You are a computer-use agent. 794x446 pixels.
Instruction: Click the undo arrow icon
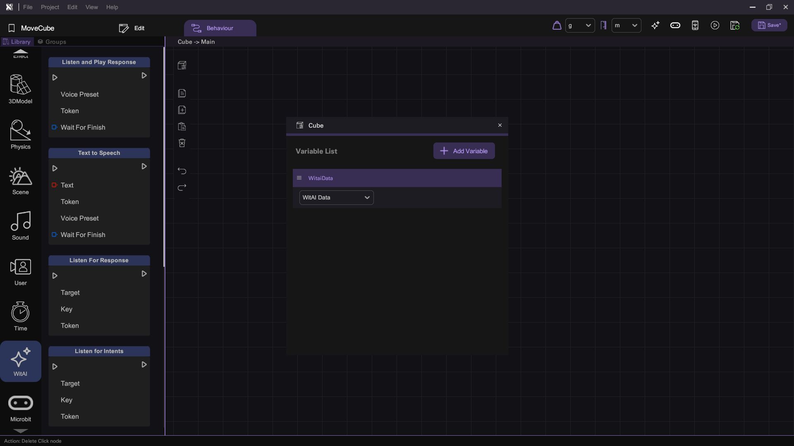pos(182,171)
